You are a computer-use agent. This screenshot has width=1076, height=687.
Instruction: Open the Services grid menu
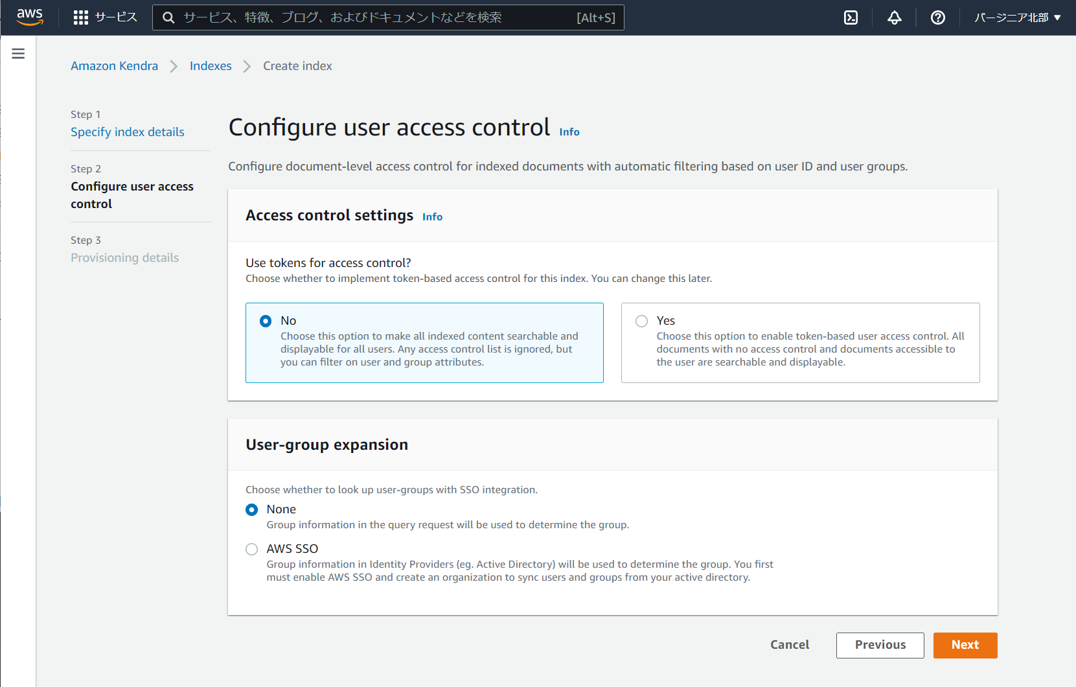click(x=105, y=17)
